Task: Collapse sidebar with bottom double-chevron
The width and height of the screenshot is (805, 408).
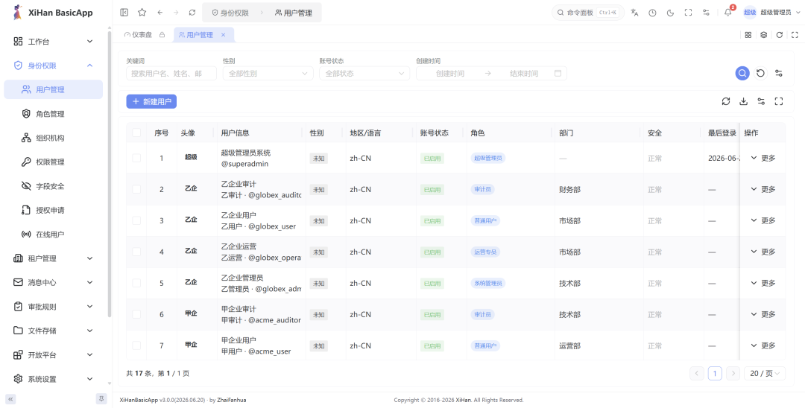Action: point(10,399)
